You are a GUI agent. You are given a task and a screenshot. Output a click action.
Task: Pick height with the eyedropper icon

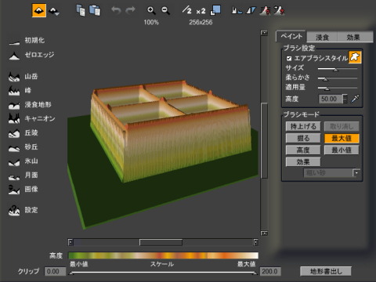click(x=355, y=99)
